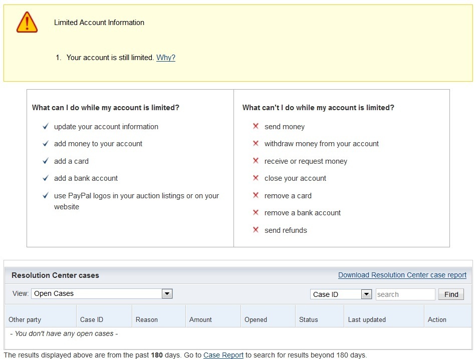Open the Case Report link below the table
476x359 pixels.
223,355
